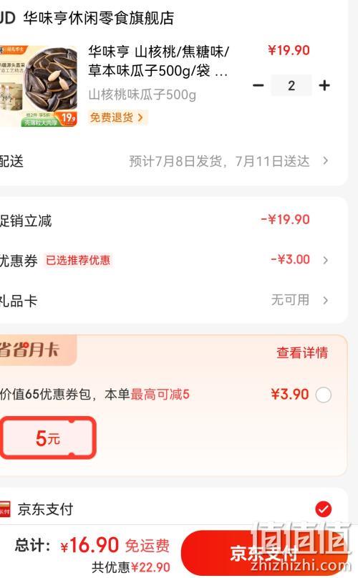Open the product title 华味亨 山核桃
This screenshot has width=358, height=578.
pyautogui.click(x=158, y=61)
